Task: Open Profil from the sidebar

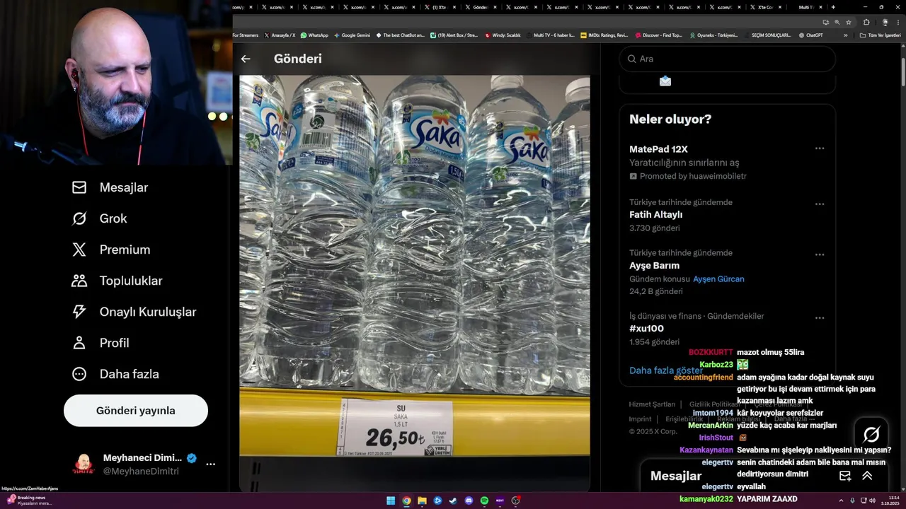Action: coord(100,343)
